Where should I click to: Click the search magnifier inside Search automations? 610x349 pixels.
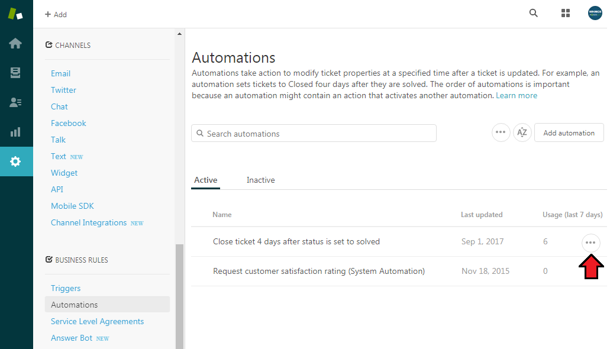(200, 133)
